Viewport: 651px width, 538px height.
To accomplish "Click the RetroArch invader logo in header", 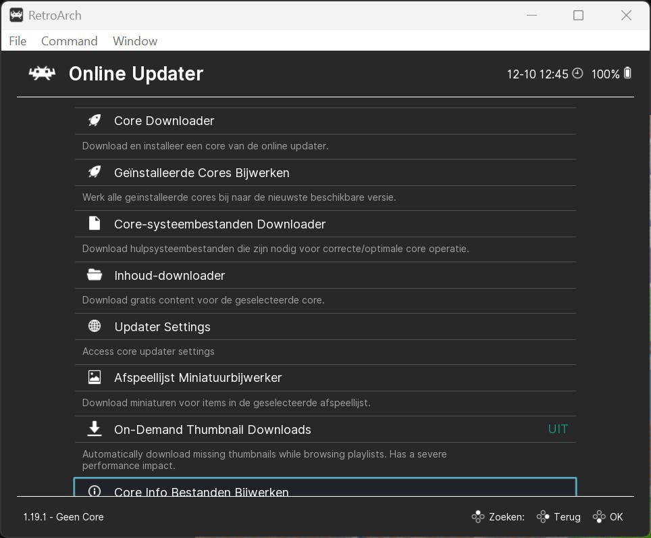I will [x=42, y=73].
